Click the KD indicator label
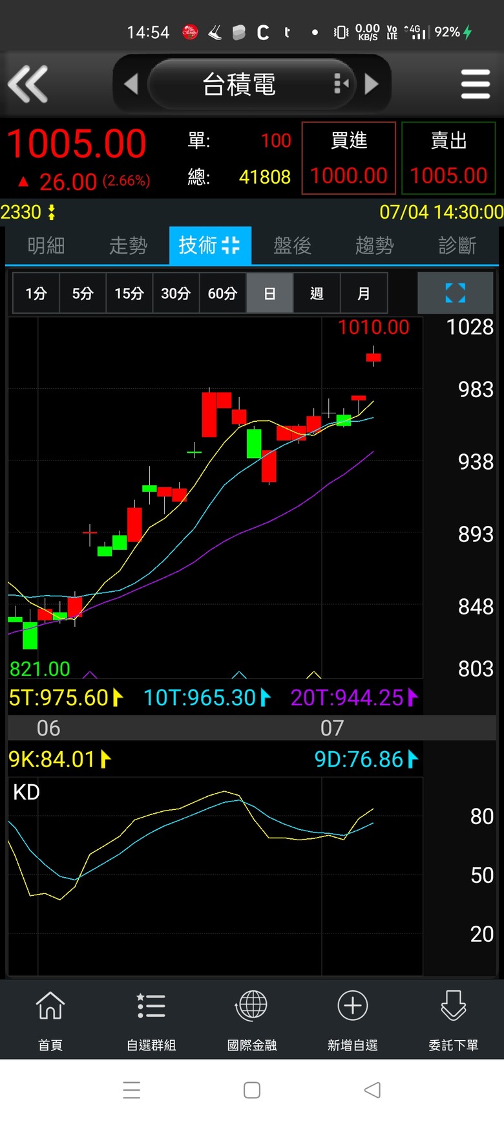The height and width of the screenshot is (1121, 504). 26,792
